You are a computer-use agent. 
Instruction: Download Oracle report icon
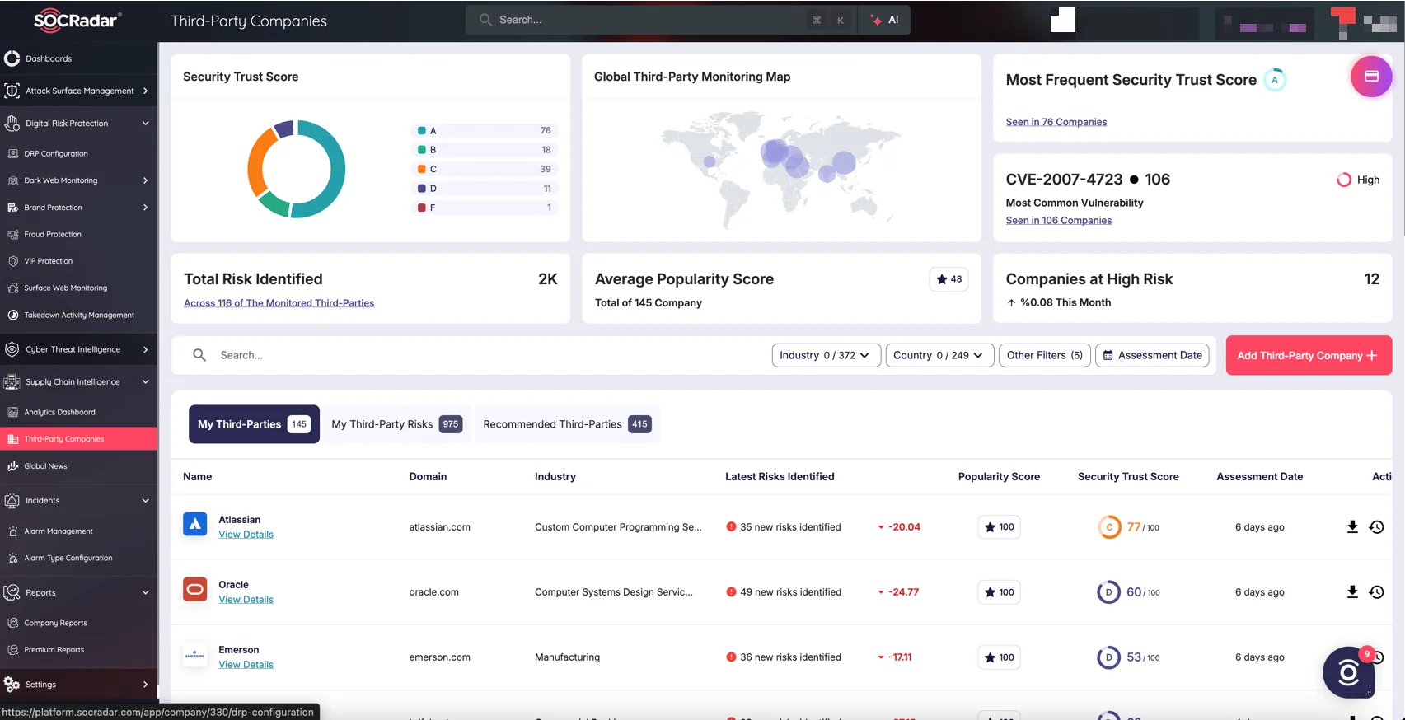coord(1352,592)
